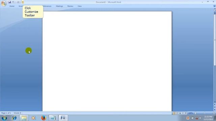
Task: Click inside the blank document page
Action: (x=107, y=61)
